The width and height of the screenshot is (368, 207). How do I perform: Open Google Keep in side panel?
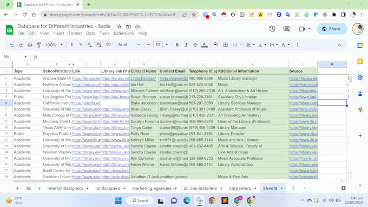360,62
